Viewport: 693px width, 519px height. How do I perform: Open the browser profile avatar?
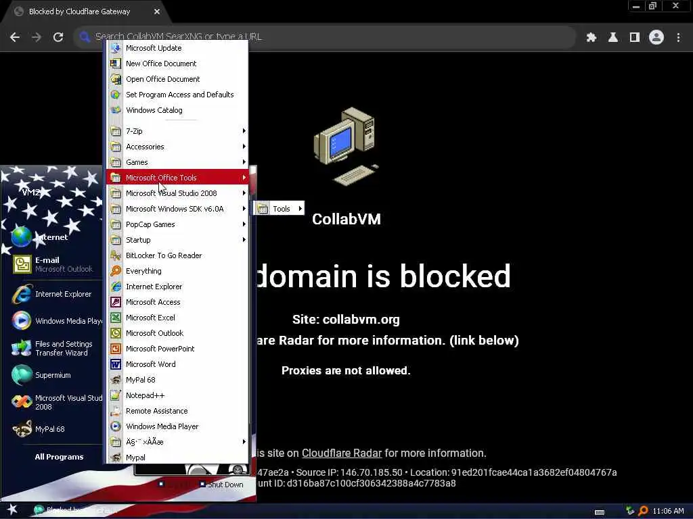[x=656, y=38]
